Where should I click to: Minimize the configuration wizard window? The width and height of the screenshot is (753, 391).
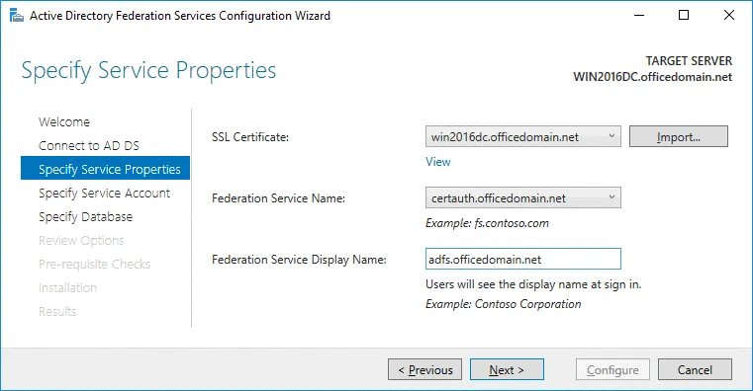click(639, 16)
